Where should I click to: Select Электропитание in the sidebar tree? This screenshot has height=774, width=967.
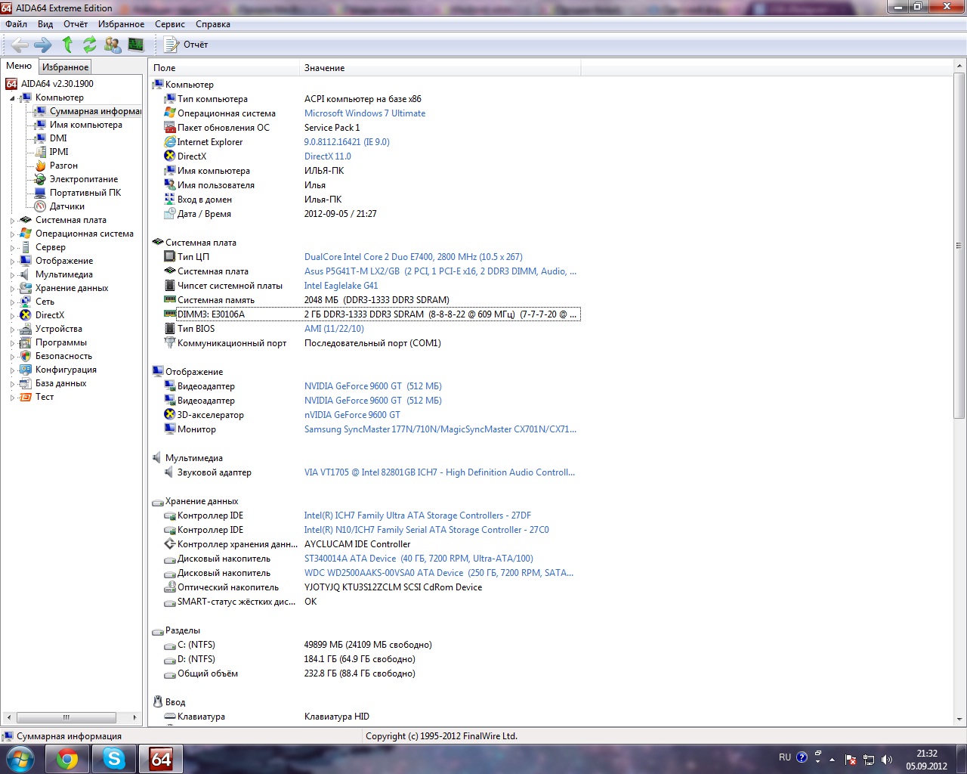point(84,179)
